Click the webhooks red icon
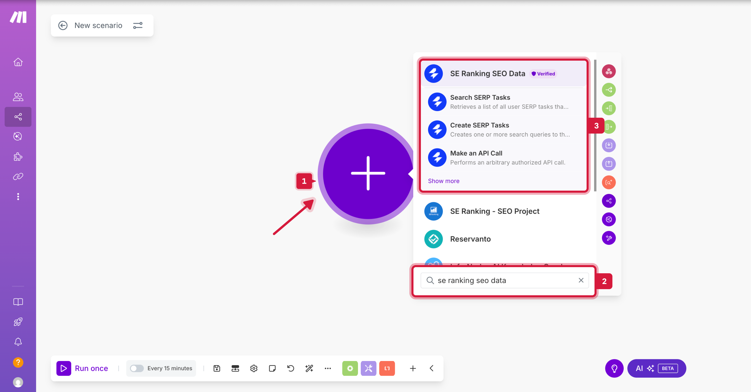 coord(608,71)
